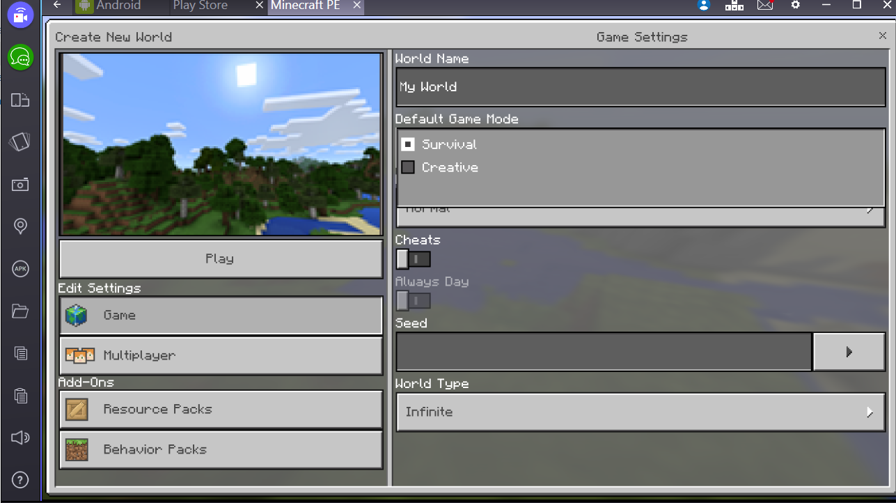Open the emulator settings gear icon
This screenshot has height=503, width=896.
[x=796, y=6]
